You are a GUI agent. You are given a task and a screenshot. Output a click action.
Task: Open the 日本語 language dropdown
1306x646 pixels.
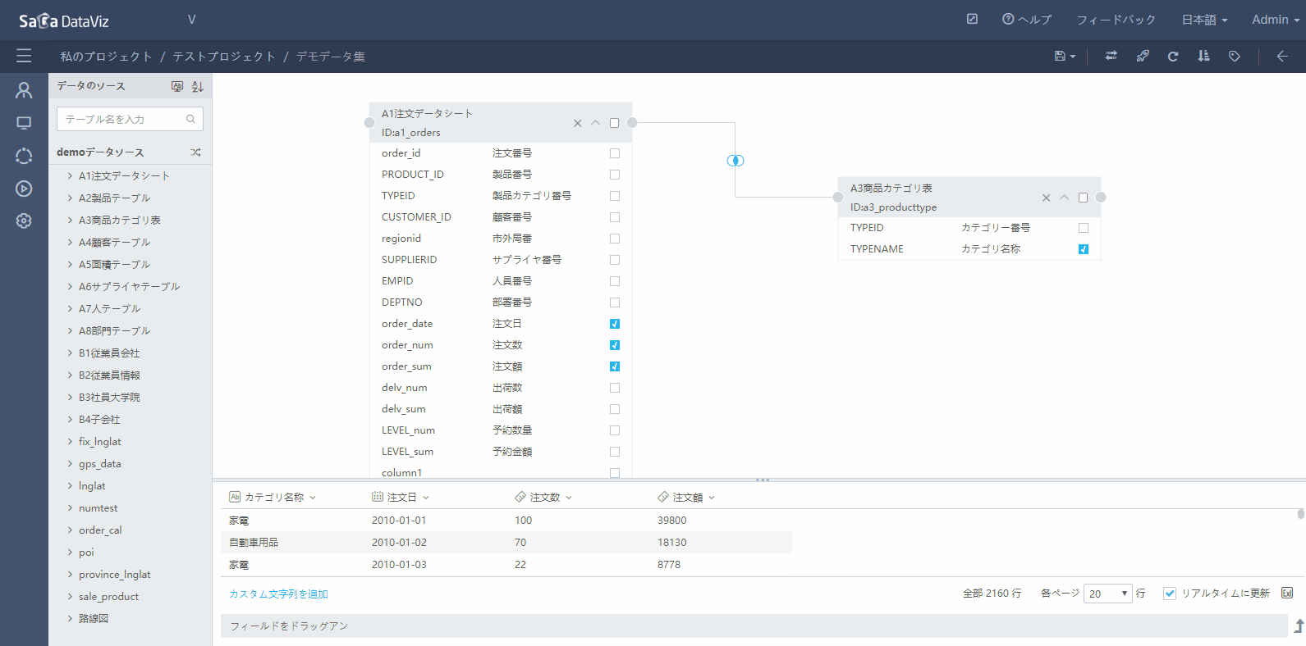point(1204,20)
